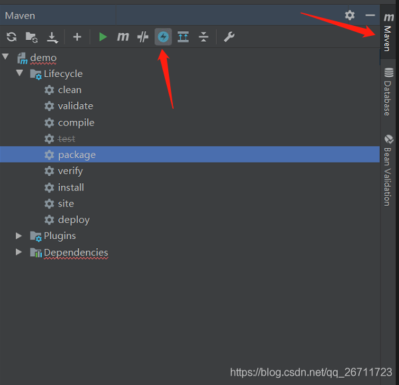Select the clean lifecycle goal
This screenshot has height=385, width=399.
click(190, 90)
